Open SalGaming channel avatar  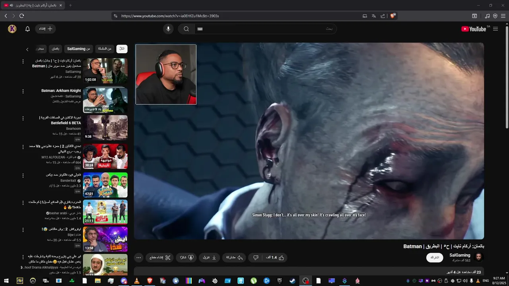[479, 257]
